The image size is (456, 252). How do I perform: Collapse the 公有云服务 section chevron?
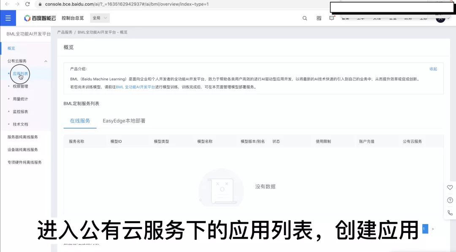click(46, 61)
